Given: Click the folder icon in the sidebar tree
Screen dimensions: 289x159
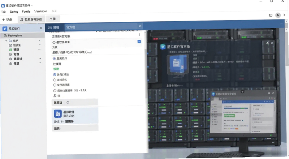Looking at the screenshot, I should pos(10,40).
